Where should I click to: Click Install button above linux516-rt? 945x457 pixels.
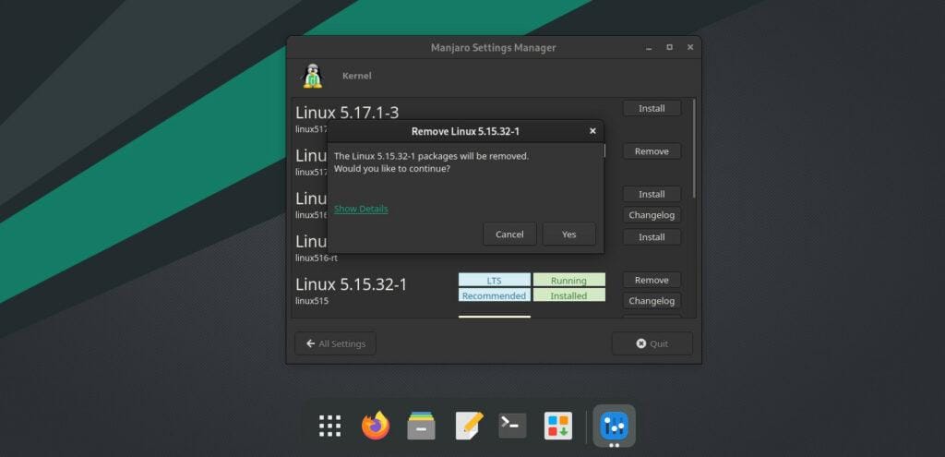coord(652,237)
